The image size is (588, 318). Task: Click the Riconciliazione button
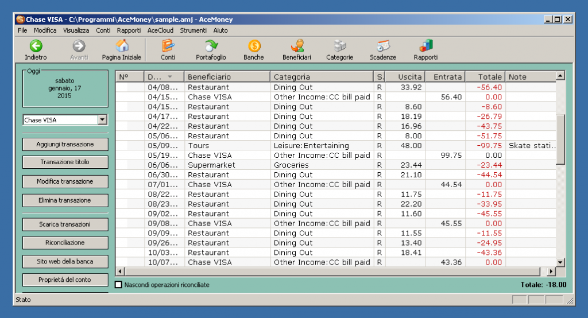pyautogui.click(x=65, y=243)
